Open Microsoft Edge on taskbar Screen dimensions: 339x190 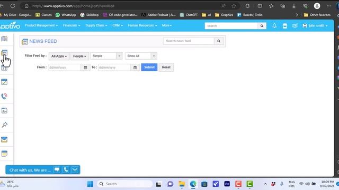click(193, 184)
